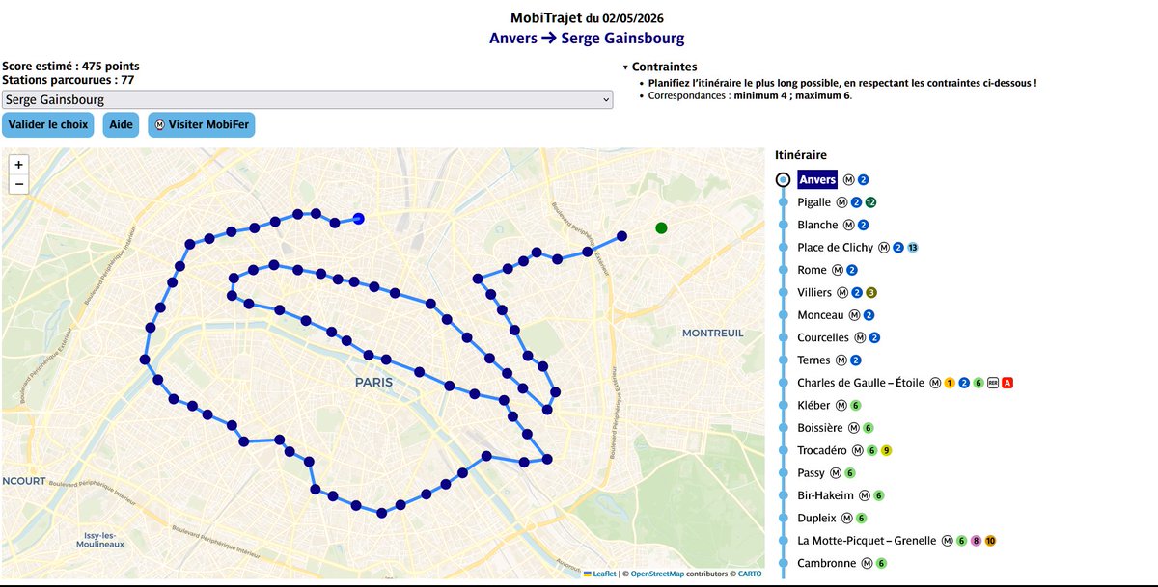The width and height of the screenshot is (1158, 587).
Task: Click the line 6 badge at Charles de Gaulle – Étoile
Action: (979, 383)
